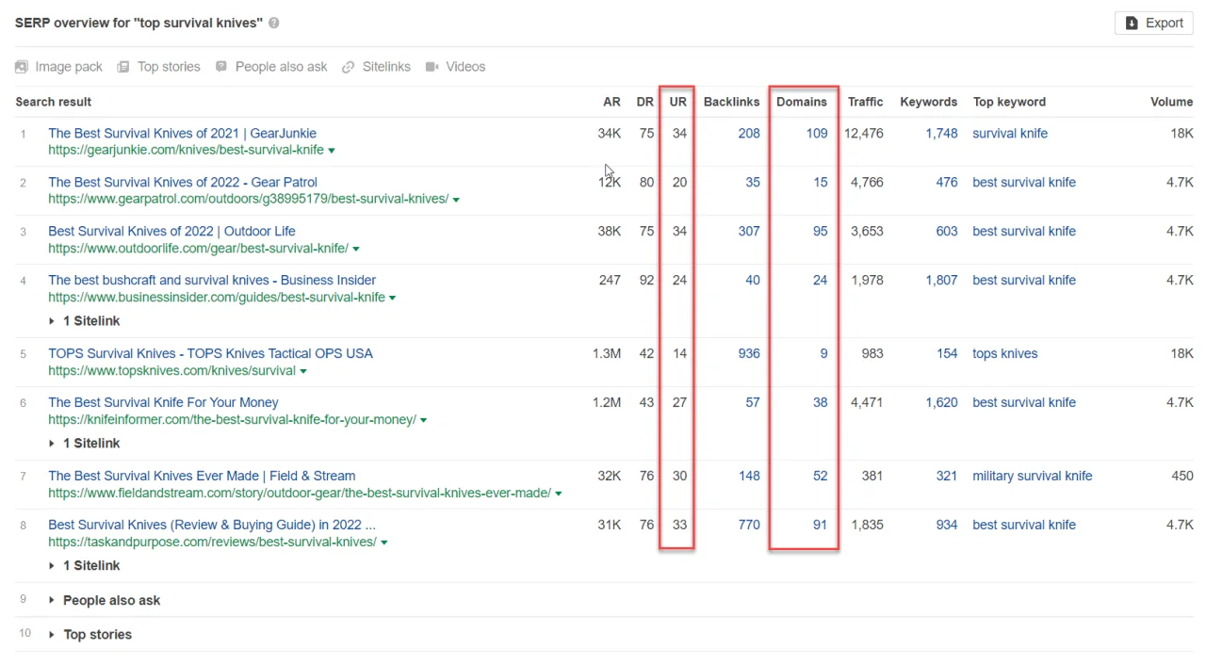Click the 109 domains value for GearJunkie
Image resolution: width=1206 pixels, height=665 pixels.
click(x=816, y=133)
